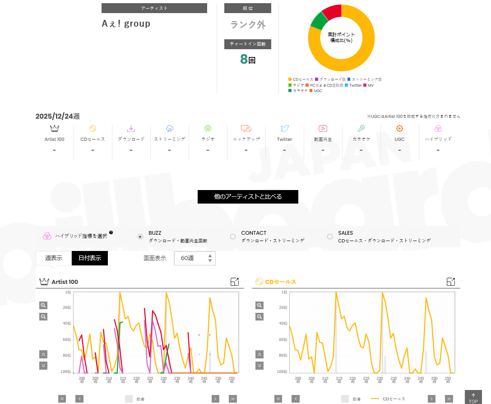Click the 8回 chart-in count
Screen dimensions: 491x404
pos(248,59)
